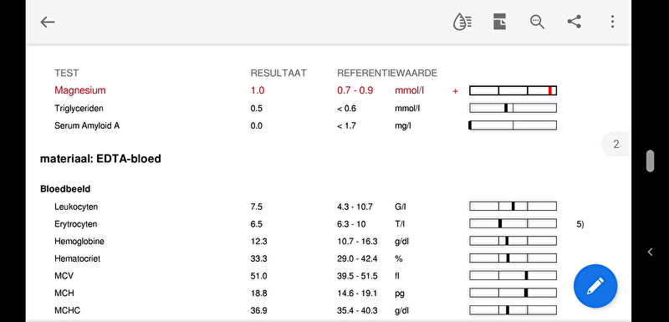Share the document via share icon
Viewport: 669px width, 322px height.
click(x=575, y=22)
